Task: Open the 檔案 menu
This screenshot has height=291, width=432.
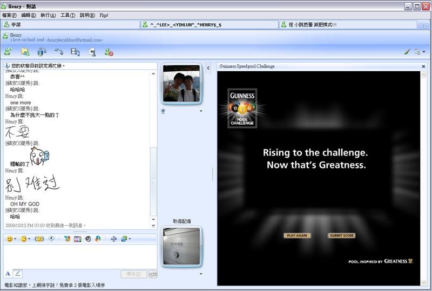Action: tap(9, 16)
